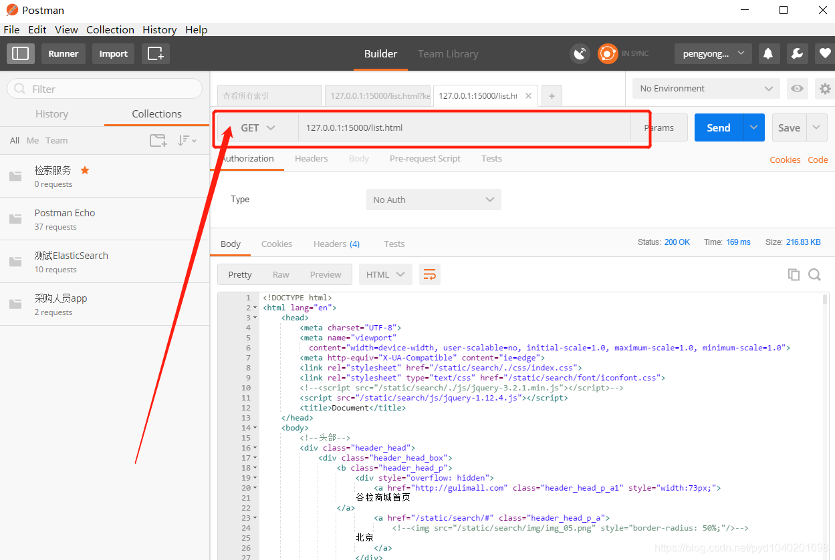Screen dimensions: 835x560
Task: Open the Save button dropdown arrow
Action: pyautogui.click(x=817, y=127)
